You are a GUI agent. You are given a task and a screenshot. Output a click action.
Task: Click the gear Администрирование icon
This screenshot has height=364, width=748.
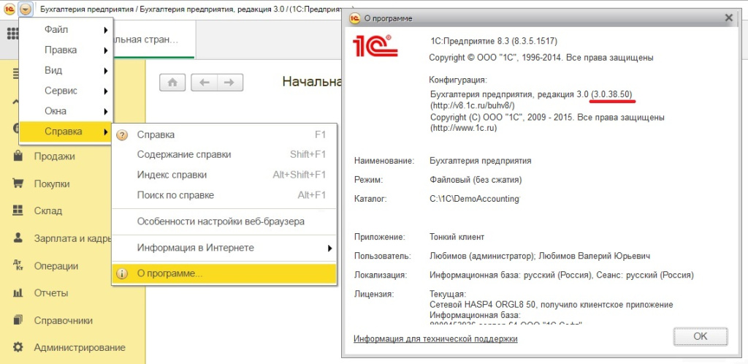coord(18,347)
